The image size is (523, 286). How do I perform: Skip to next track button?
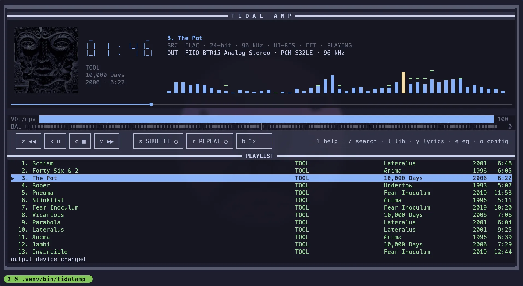coord(107,141)
